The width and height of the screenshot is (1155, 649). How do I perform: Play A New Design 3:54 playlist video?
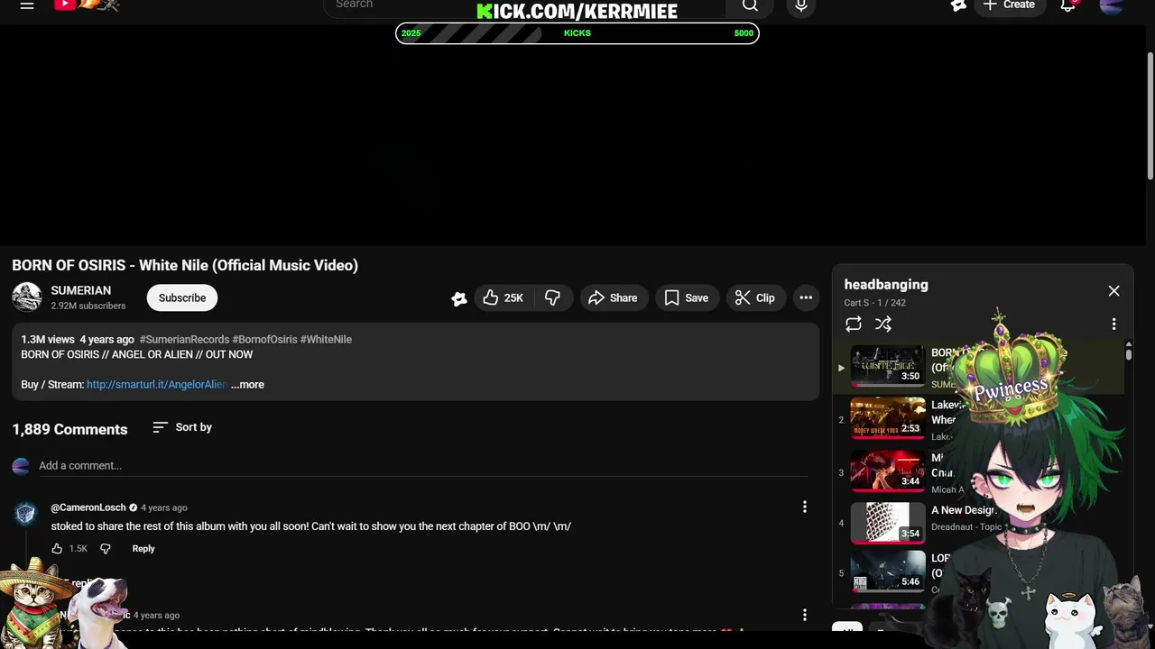888,523
